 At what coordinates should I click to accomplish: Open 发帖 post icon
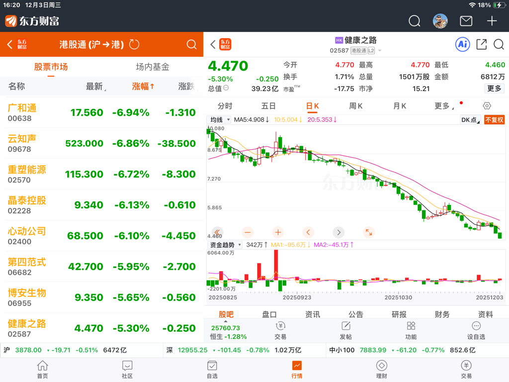(346, 330)
